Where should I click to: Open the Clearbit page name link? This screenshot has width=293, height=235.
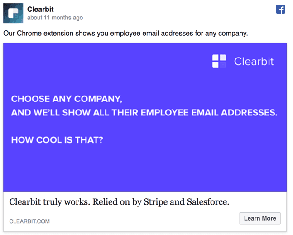click(41, 9)
